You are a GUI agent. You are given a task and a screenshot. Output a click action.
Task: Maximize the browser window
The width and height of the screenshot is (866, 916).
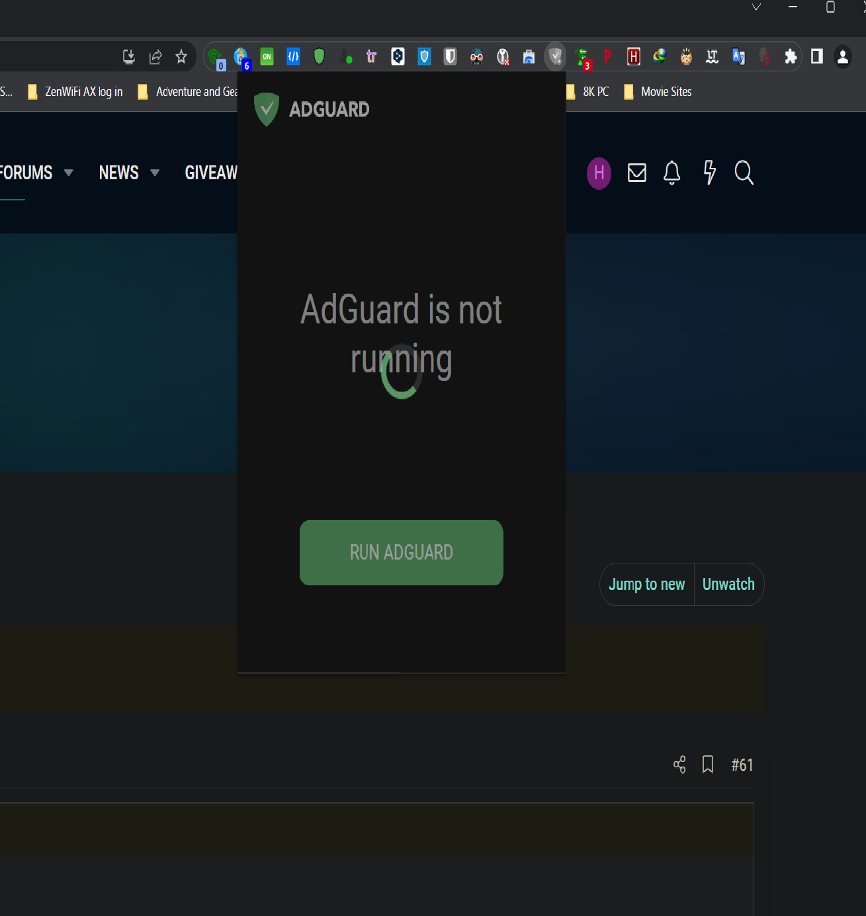[x=830, y=7]
